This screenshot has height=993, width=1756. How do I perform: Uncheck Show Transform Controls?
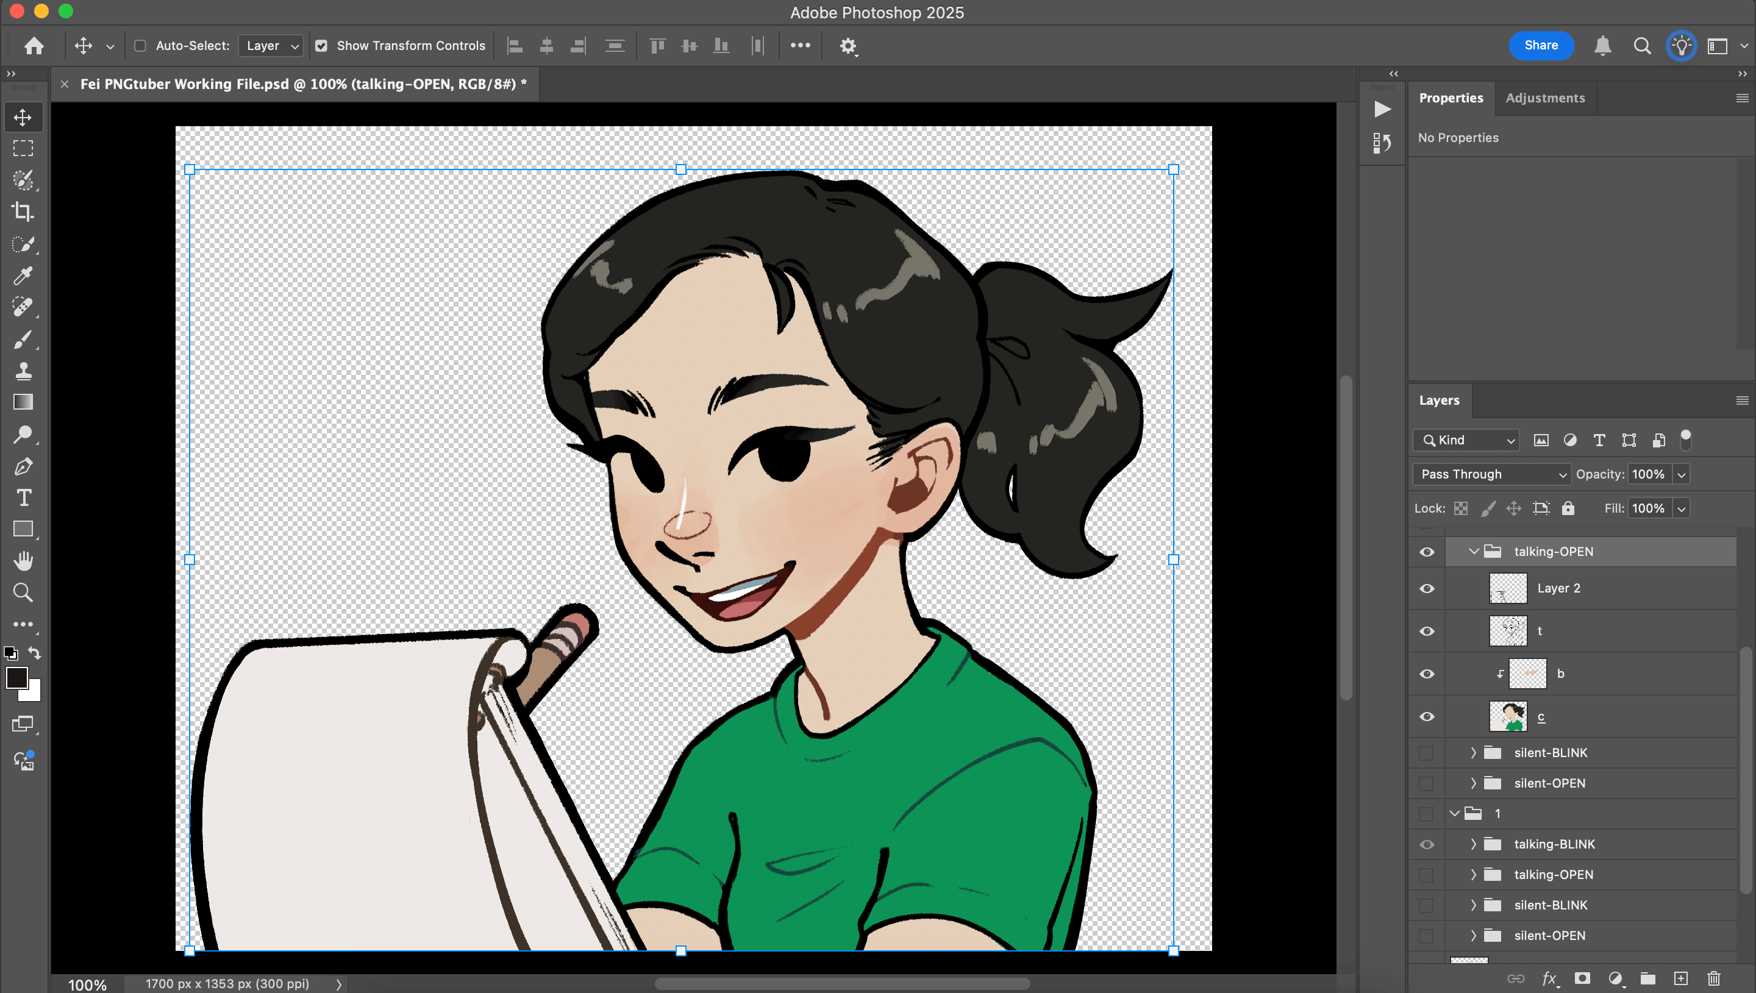[x=321, y=46]
